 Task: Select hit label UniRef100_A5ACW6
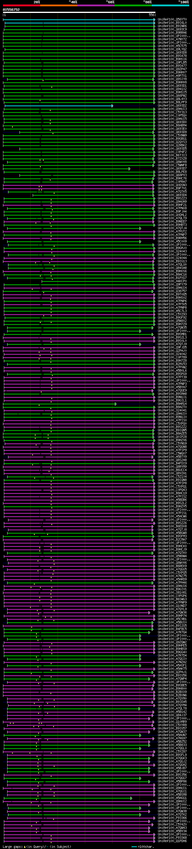(172, 516)
